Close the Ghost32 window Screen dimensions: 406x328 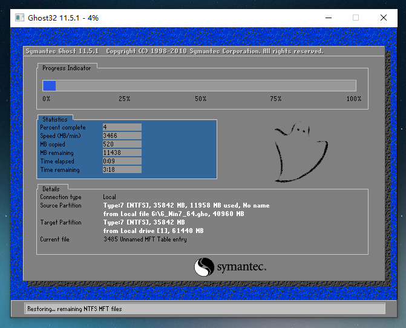[x=384, y=18]
